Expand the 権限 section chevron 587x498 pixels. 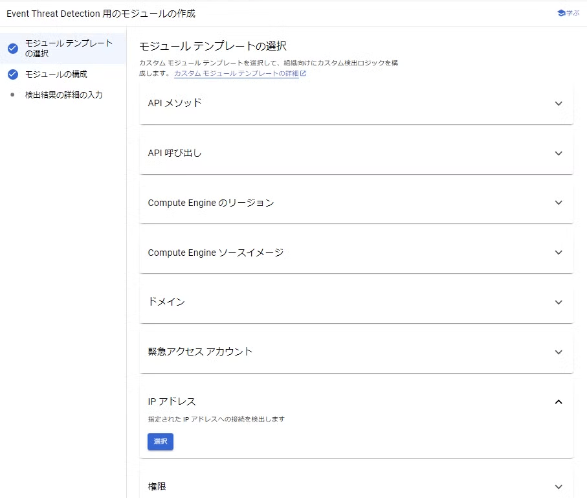559,487
